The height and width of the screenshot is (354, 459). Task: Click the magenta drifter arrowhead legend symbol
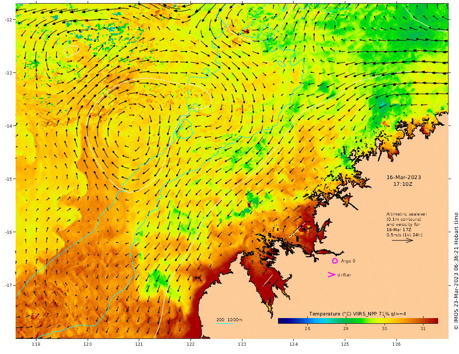point(331,274)
